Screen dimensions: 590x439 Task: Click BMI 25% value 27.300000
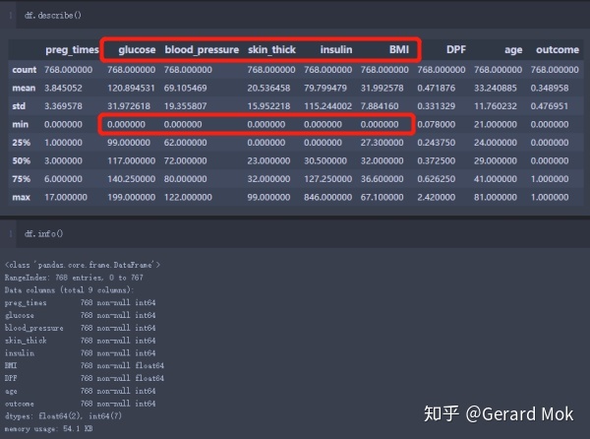(382, 143)
